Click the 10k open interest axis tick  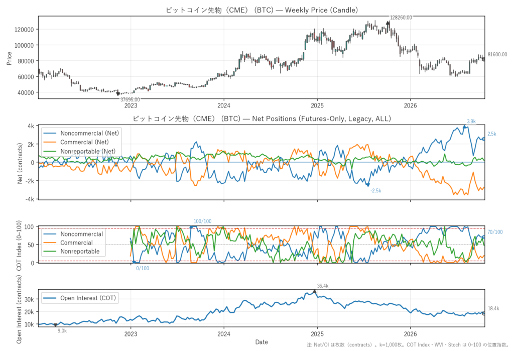point(29,324)
